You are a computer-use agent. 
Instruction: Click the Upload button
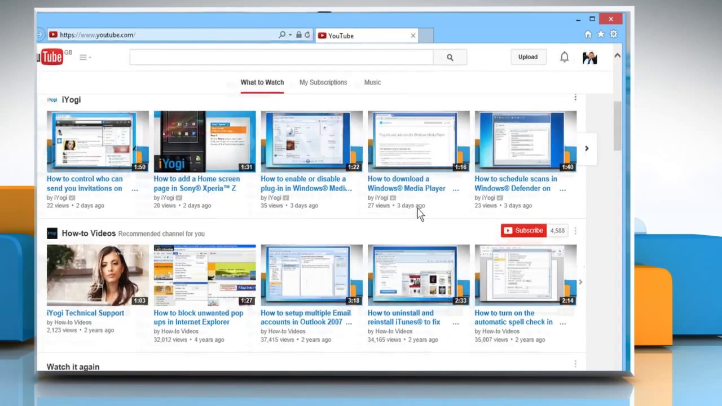pyautogui.click(x=528, y=57)
